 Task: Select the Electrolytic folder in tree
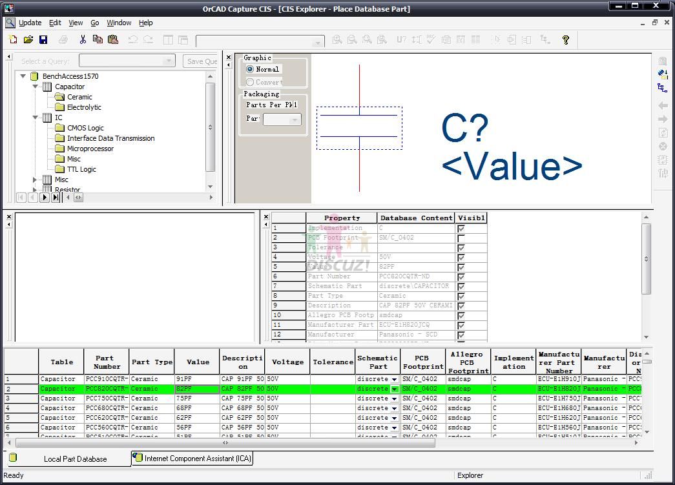tap(84, 107)
